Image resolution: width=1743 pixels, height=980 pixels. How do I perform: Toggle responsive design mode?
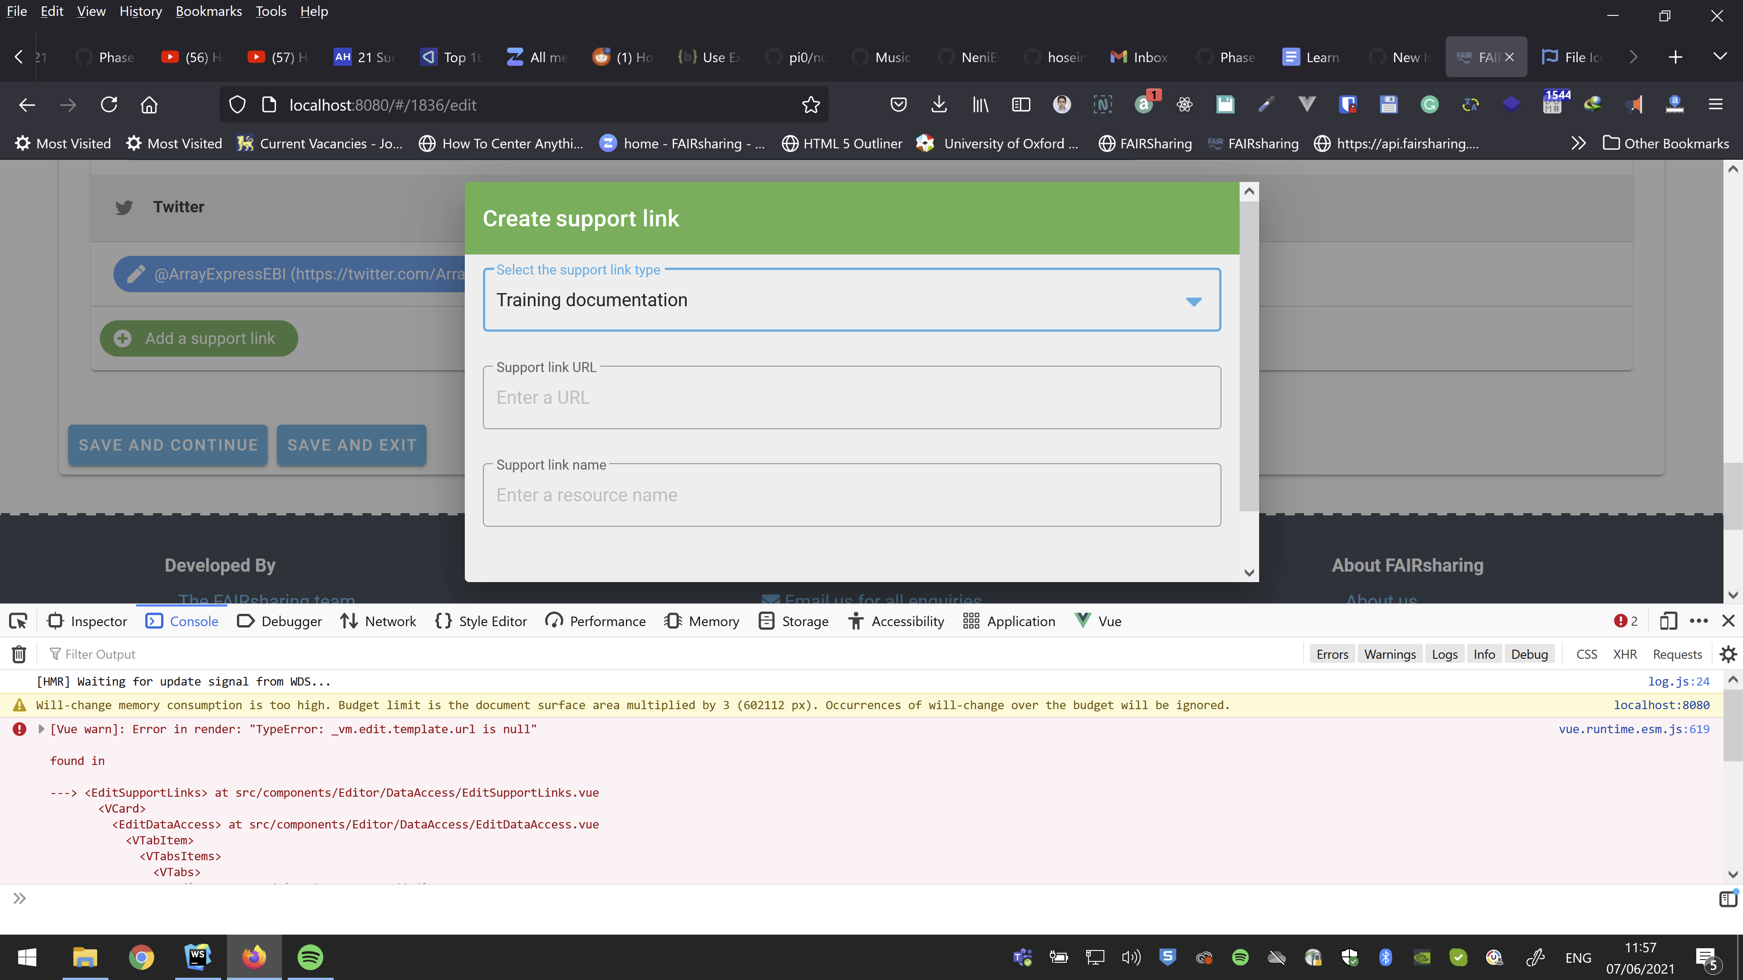(x=1668, y=621)
